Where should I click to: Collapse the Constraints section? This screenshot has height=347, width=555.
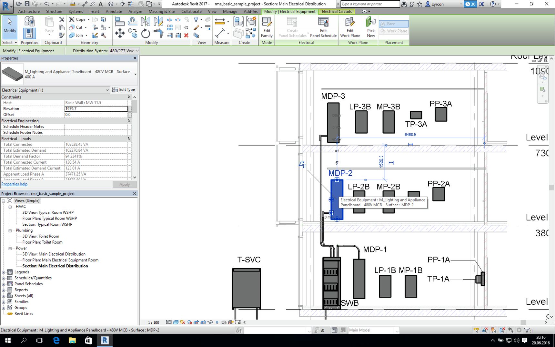tap(128, 97)
